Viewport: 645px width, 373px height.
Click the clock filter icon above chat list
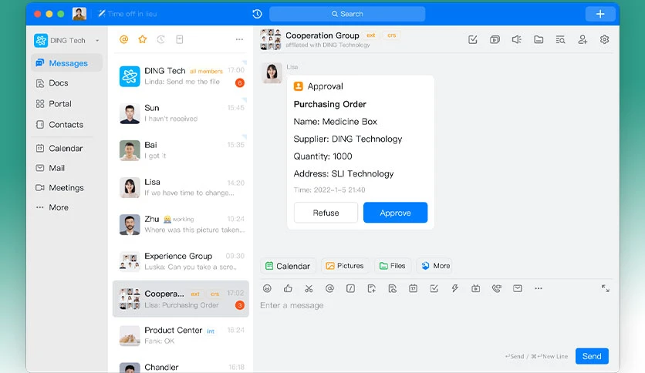(x=160, y=39)
